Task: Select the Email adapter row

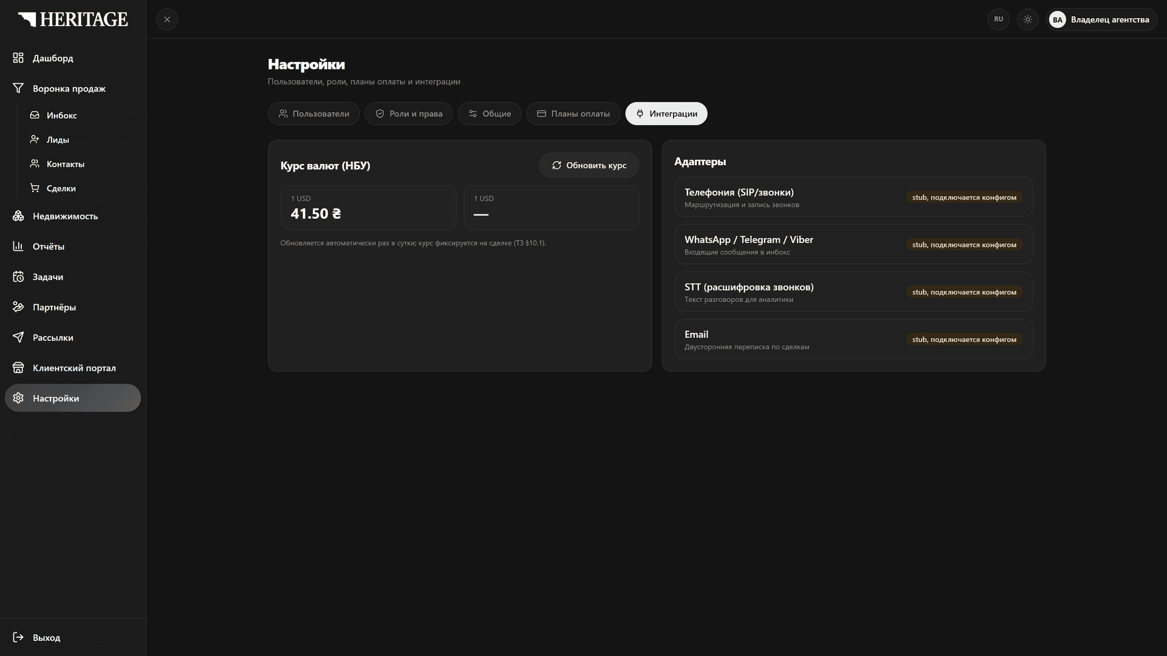Action: click(x=853, y=339)
